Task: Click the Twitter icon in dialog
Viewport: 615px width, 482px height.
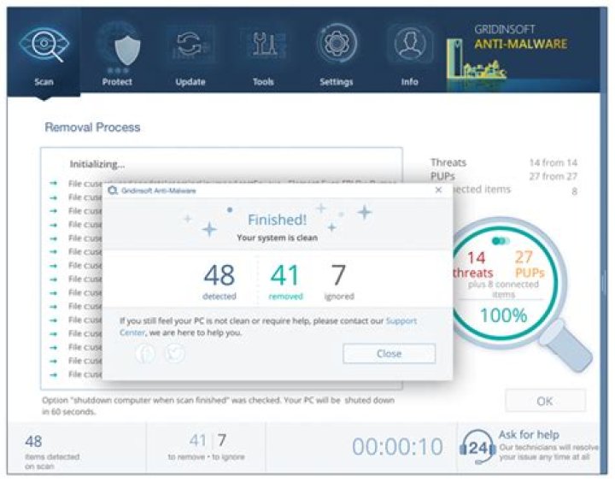Action: [175, 353]
